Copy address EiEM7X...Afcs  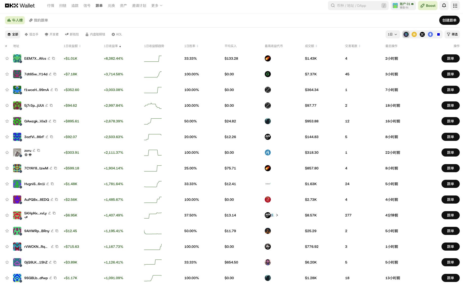[54, 58]
